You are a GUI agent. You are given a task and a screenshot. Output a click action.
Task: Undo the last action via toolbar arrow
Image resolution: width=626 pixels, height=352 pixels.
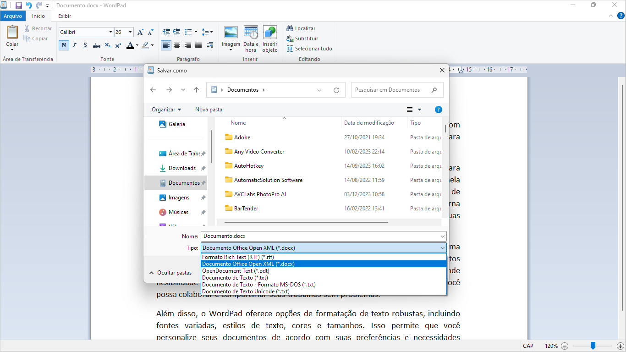click(x=29, y=5)
